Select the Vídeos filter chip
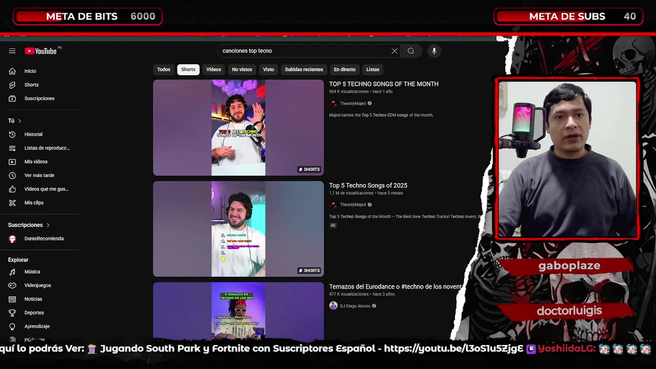The width and height of the screenshot is (656, 369). (214, 70)
